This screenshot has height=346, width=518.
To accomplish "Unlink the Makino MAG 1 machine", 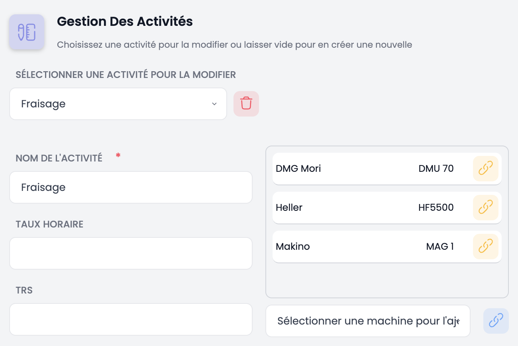I will 486,246.
